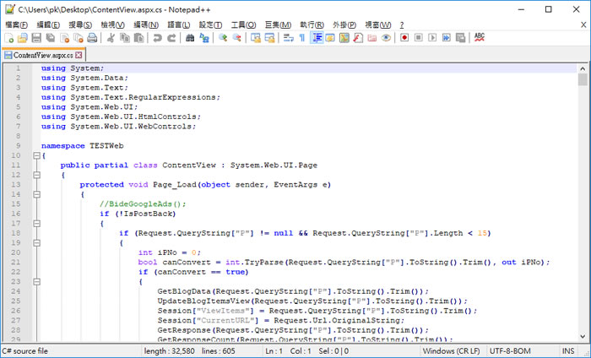Toggle monitoring with the eye icon

tap(385, 38)
